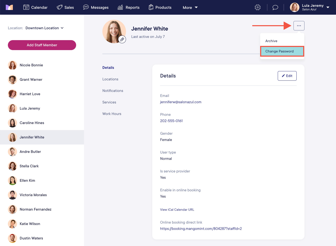Open the Calendar from the top navigation
This screenshot has width=336, height=246.
[x=35, y=7]
